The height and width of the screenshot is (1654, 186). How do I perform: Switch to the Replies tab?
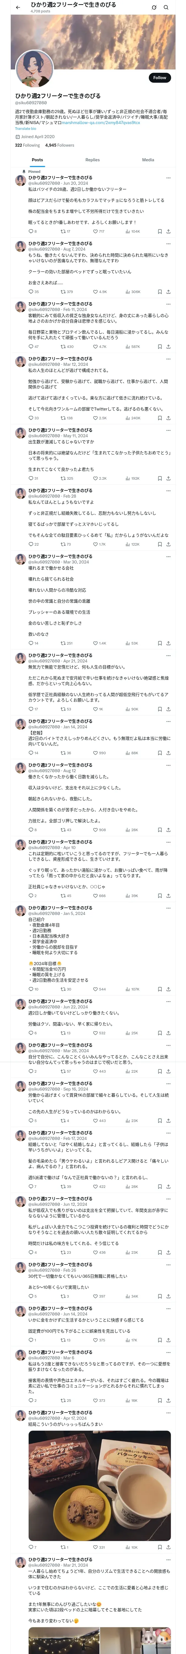92,160
